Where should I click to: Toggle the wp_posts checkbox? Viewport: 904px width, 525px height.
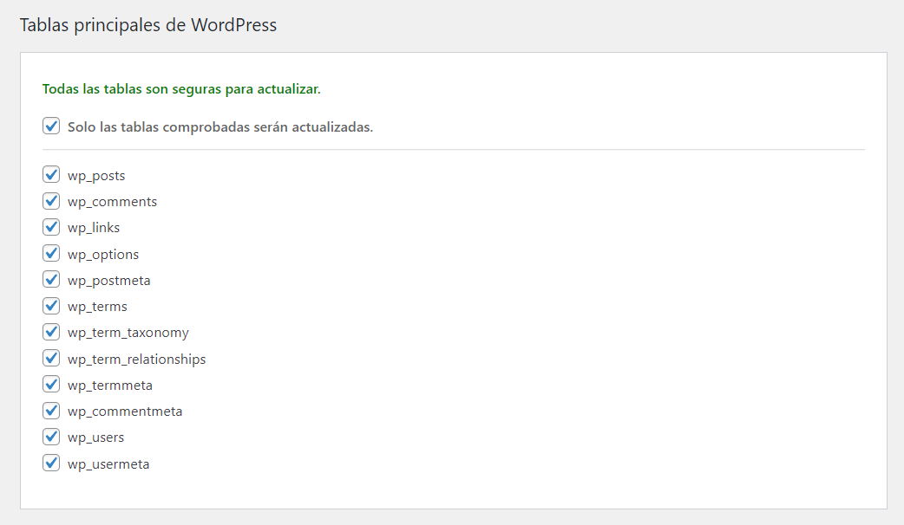pyautogui.click(x=51, y=174)
